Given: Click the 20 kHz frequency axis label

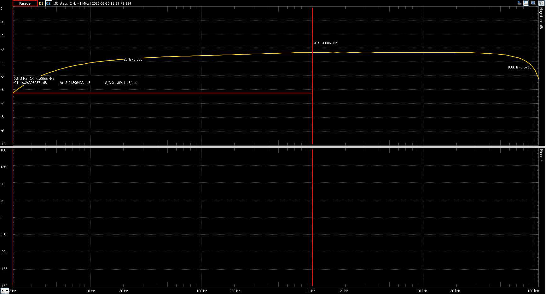Looking at the screenshot, I should [x=455, y=291].
